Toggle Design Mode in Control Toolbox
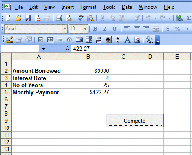This screenshot has height=155, width=192. [x=9, y=40]
